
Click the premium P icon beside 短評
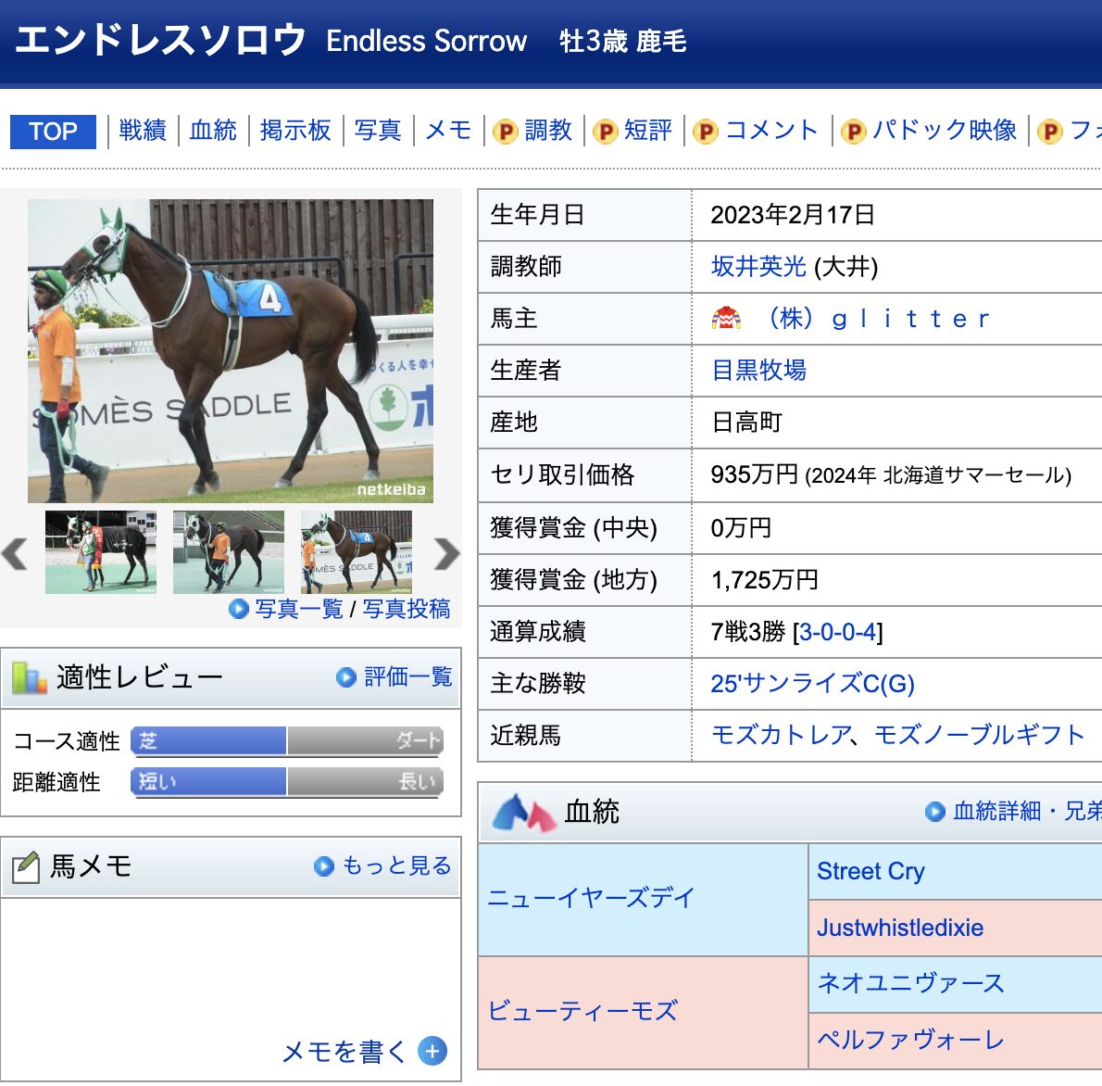605,132
